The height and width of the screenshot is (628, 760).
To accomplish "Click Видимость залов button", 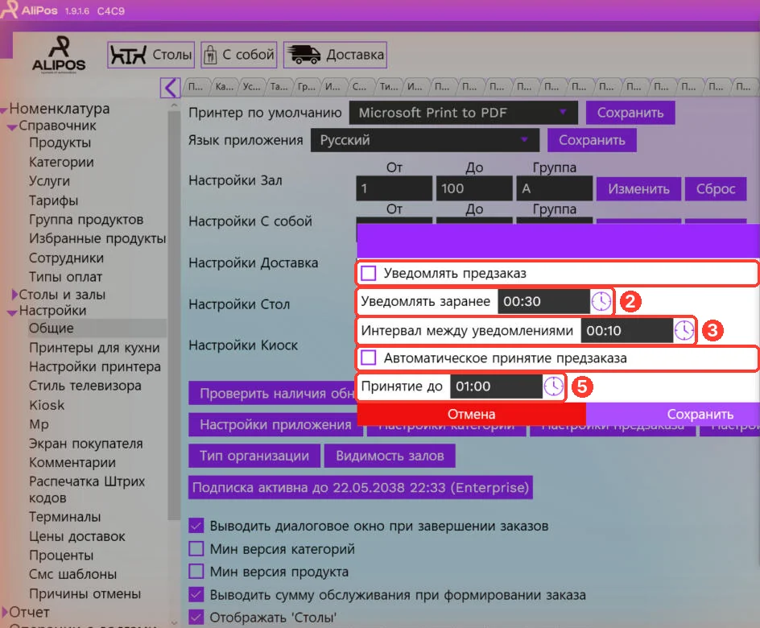I will tap(390, 456).
